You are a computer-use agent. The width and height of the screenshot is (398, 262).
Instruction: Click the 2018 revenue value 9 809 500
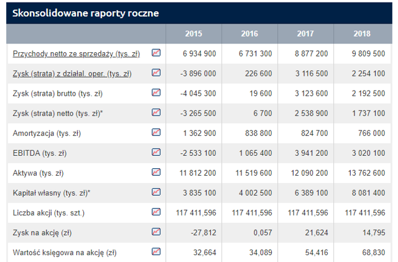pyautogui.click(x=368, y=53)
